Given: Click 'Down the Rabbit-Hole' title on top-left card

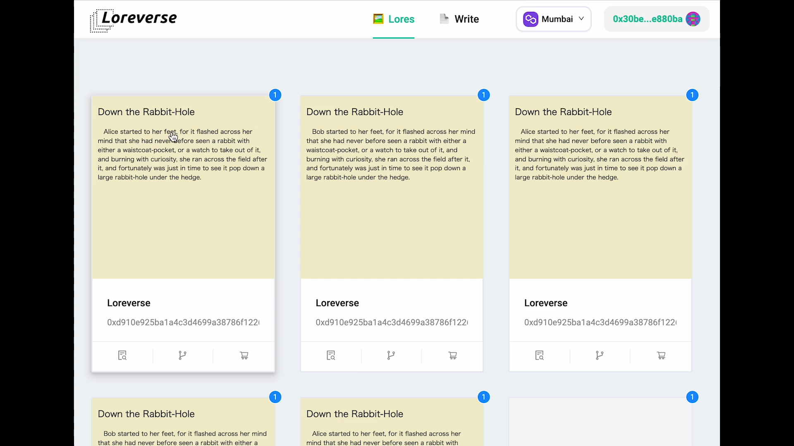Looking at the screenshot, I should pyautogui.click(x=146, y=112).
